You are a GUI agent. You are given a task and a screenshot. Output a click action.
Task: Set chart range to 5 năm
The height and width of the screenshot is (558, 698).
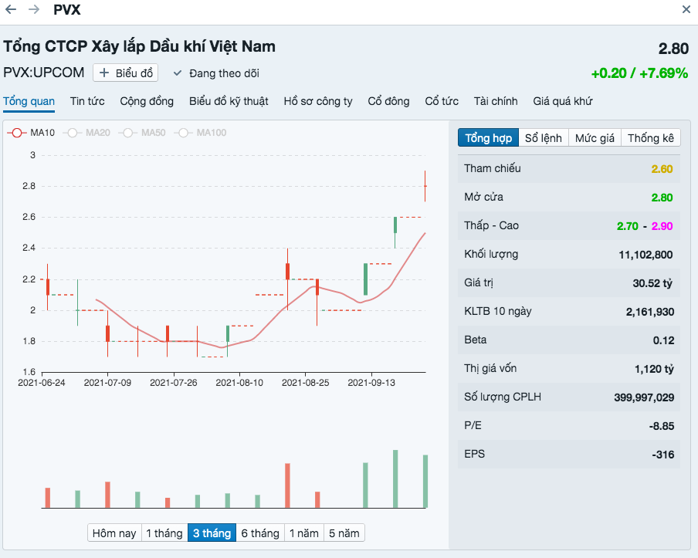[x=344, y=533]
